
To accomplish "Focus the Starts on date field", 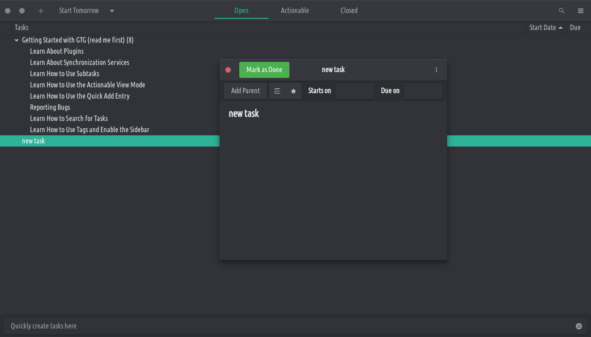I will (355, 91).
